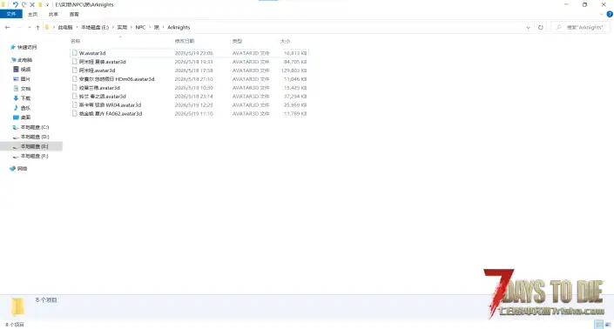Select the This PC (此电脑) breadcrumb segment

tap(65, 27)
